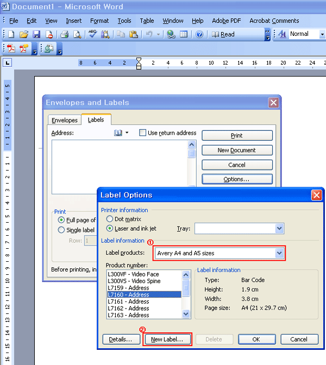Screen dimensions: 326x365
Task: Click the Save floppy disk icon
Action: click(x=36, y=34)
